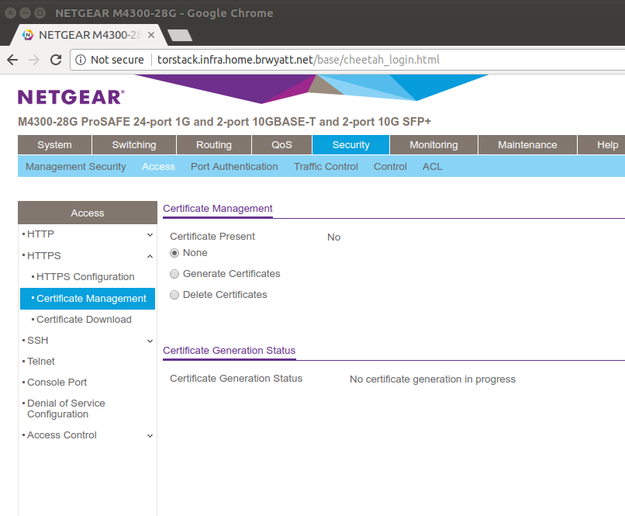Open the System tab
Viewport: 625px width, 516px height.
click(54, 145)
